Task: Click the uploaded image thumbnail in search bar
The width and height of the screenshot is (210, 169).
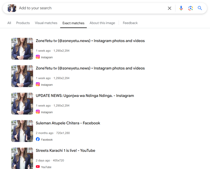Action: click(12, 8)
